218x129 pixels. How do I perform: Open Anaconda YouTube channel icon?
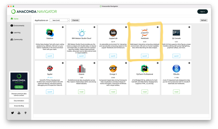coord(19,113)
